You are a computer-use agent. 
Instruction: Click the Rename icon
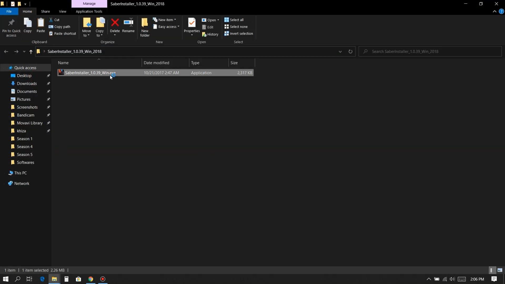[x=128, y=23]
